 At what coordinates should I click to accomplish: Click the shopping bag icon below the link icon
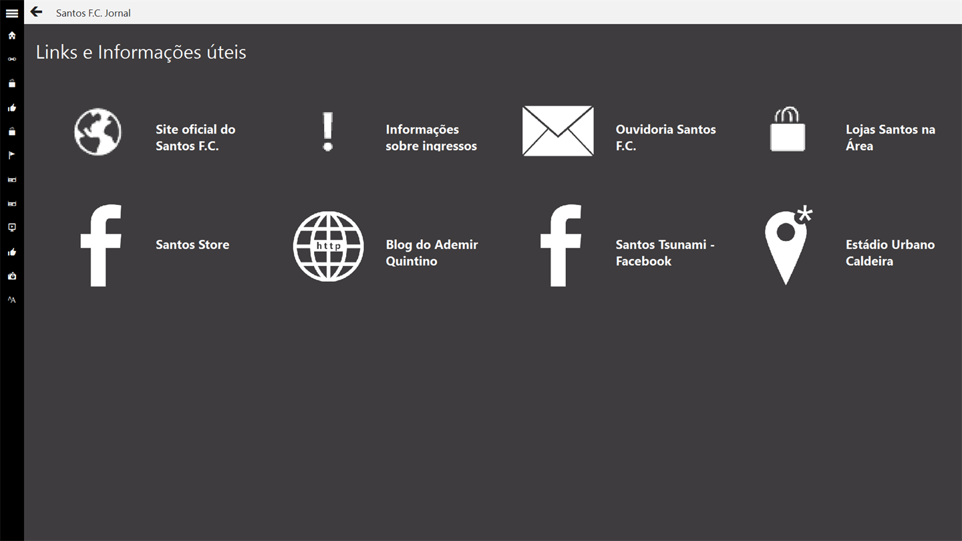[12, 83]
